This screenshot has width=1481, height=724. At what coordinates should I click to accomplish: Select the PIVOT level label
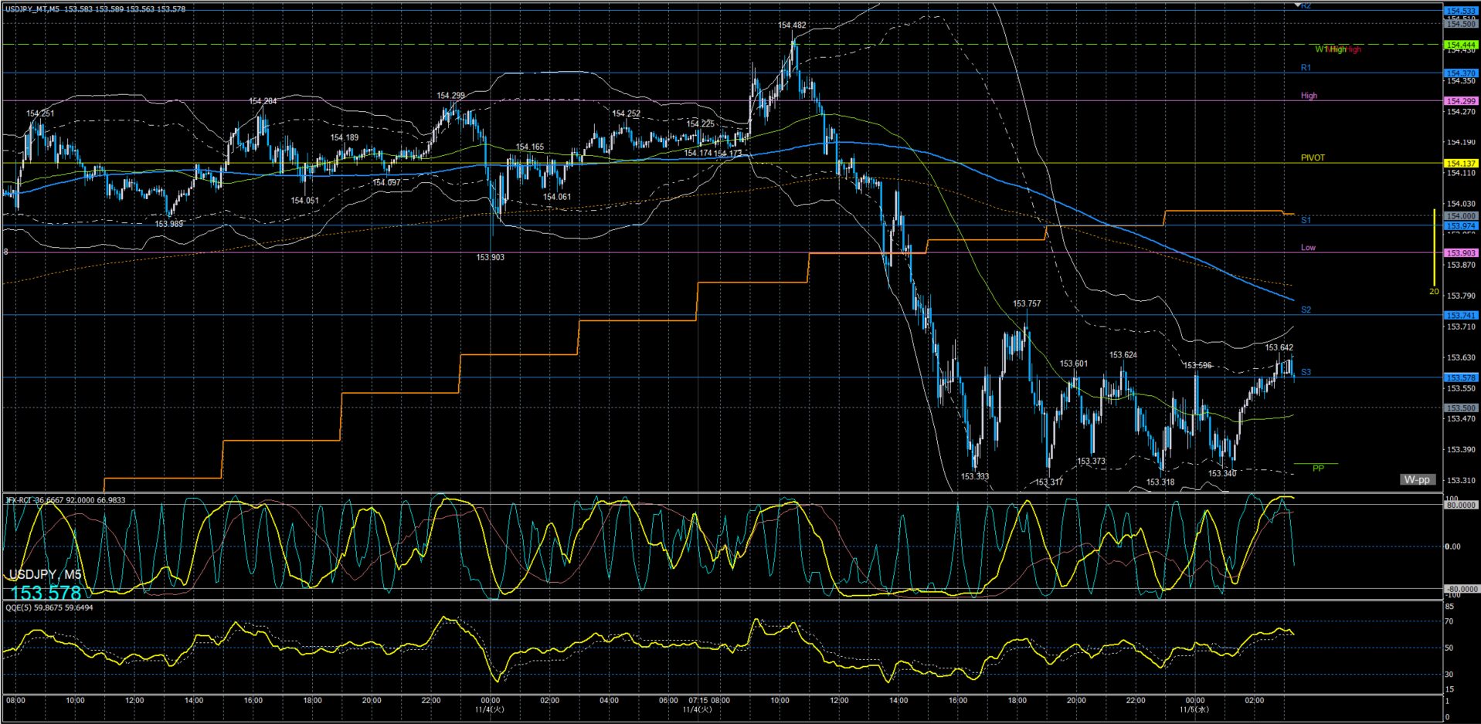click(1312, 157)
